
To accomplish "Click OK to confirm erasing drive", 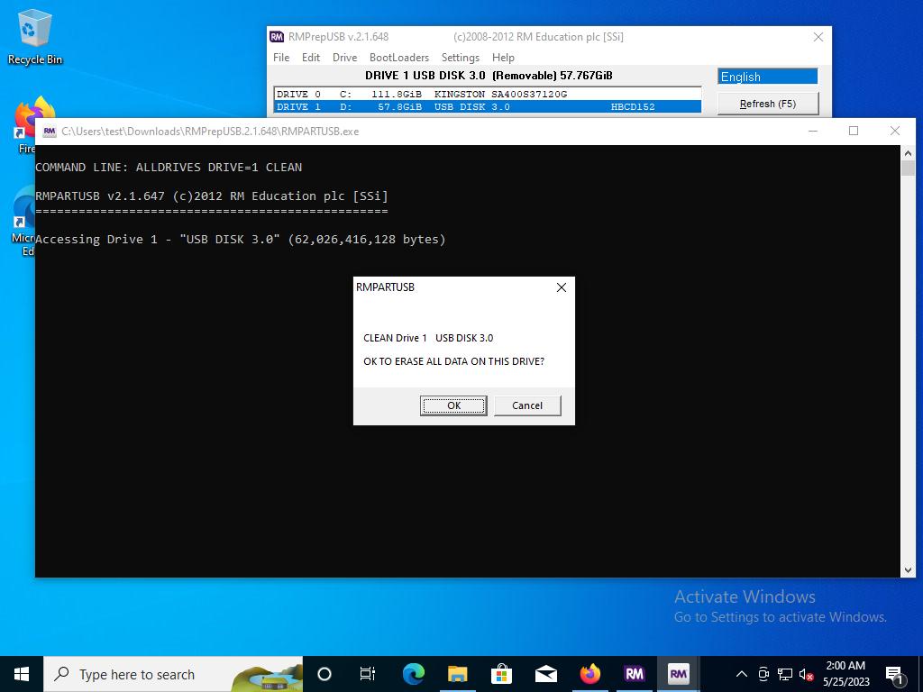I will (453, 405).
